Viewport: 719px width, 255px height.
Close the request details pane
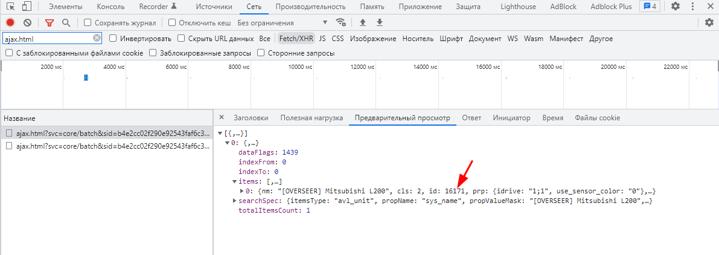click(222, 117)
